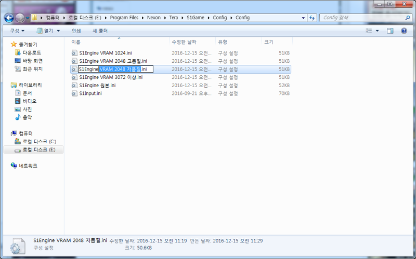Click the 2016-09-21 date of S1Input.ini
Image resolution: width=416 pixels, height=259 pixels.
[191, 93]
